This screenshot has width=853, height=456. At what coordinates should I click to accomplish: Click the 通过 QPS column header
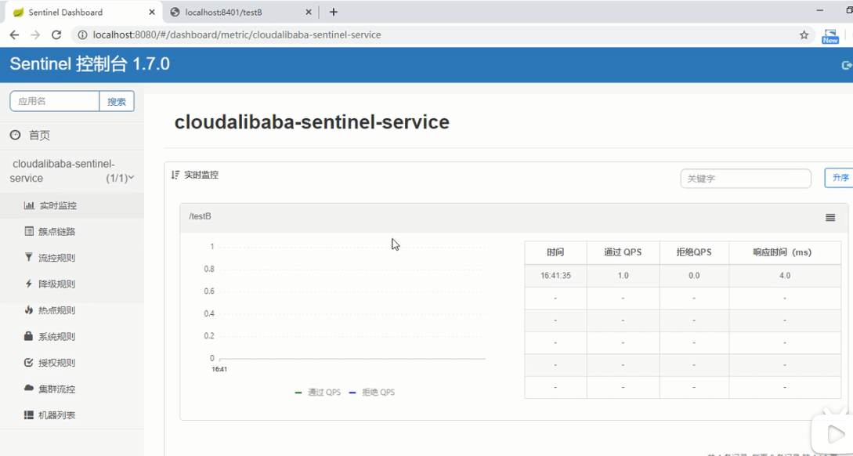[623, 252]
